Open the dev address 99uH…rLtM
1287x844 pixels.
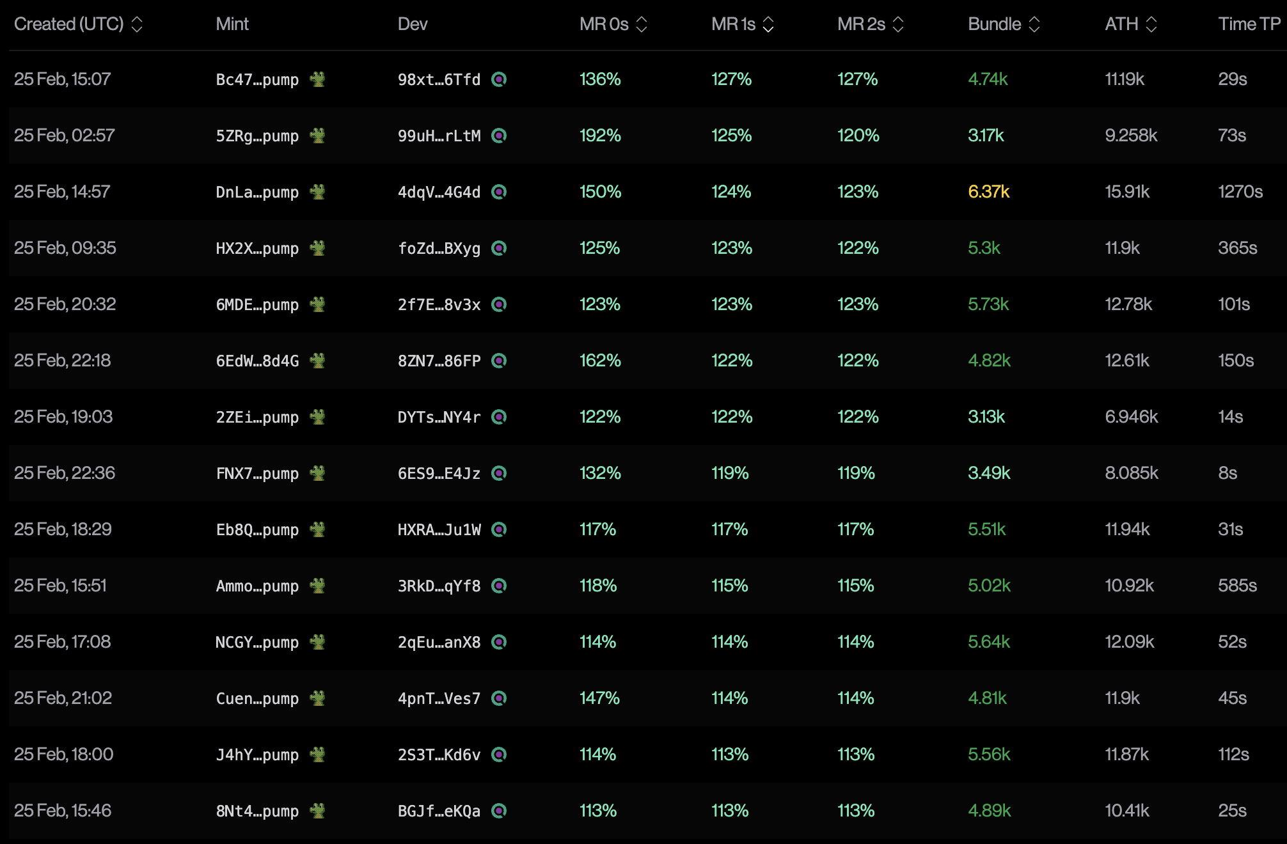point(438,136)
